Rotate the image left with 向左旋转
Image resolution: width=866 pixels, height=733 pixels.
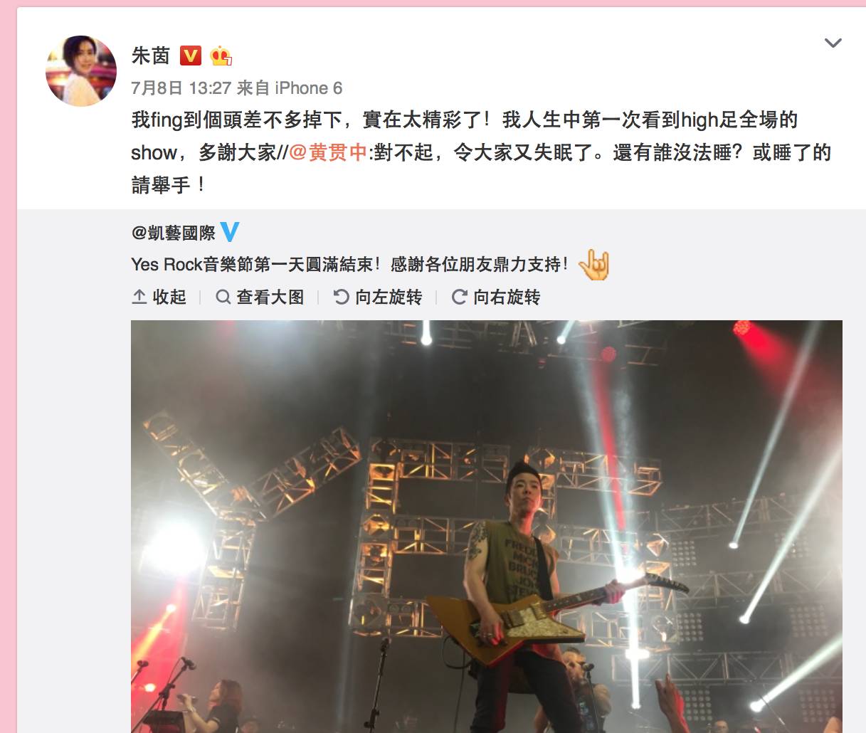(x=378, y=297)
